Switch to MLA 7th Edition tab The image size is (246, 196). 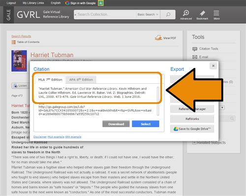pos(50,80)
